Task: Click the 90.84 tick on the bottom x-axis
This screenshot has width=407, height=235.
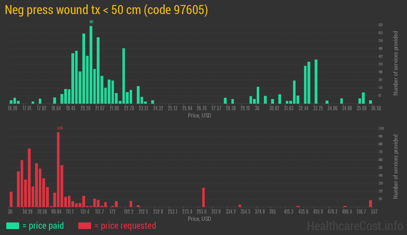Action: click(56, 212)
